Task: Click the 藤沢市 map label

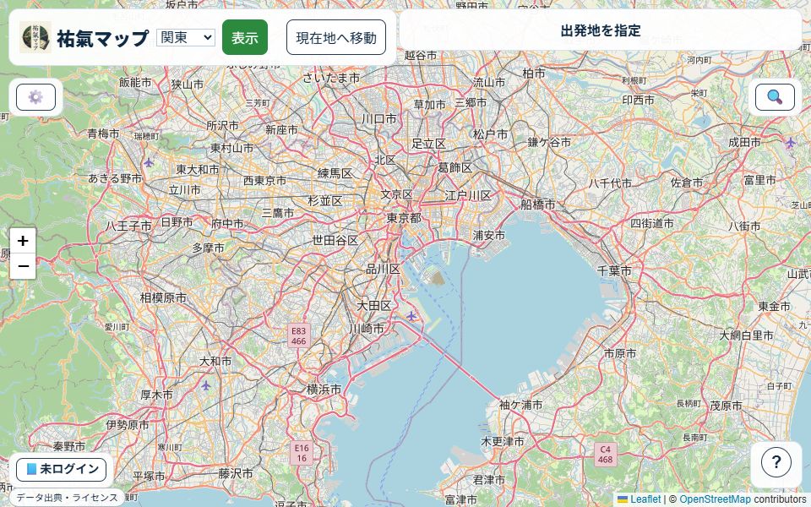Action: tap(236, 473)
